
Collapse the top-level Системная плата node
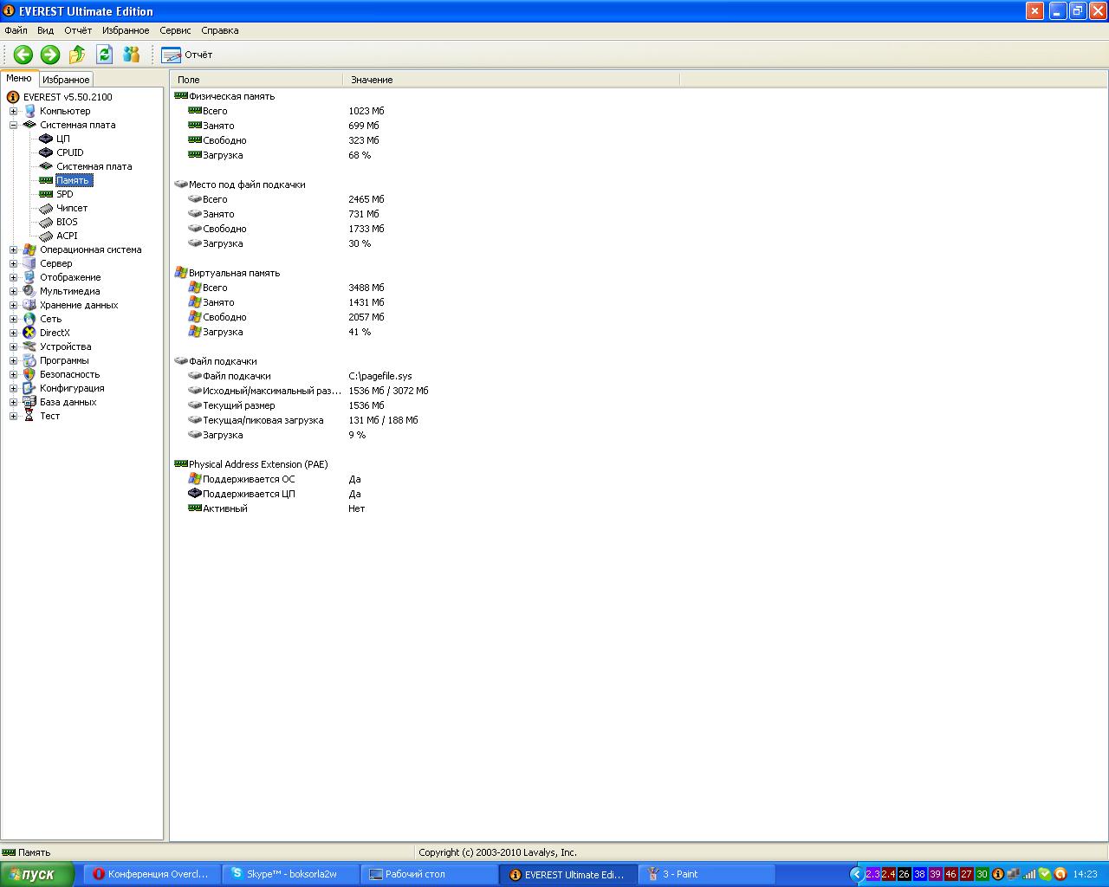(13, 125)
